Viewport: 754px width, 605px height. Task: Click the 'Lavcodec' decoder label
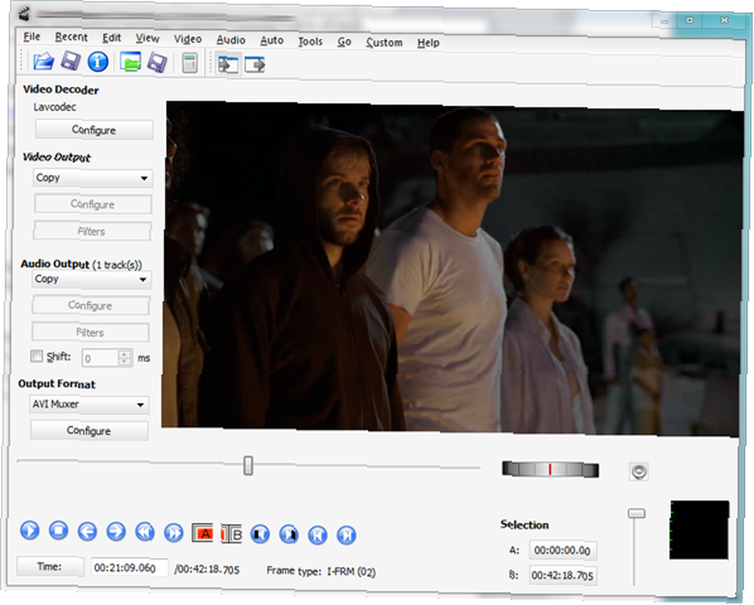(55, 107)
